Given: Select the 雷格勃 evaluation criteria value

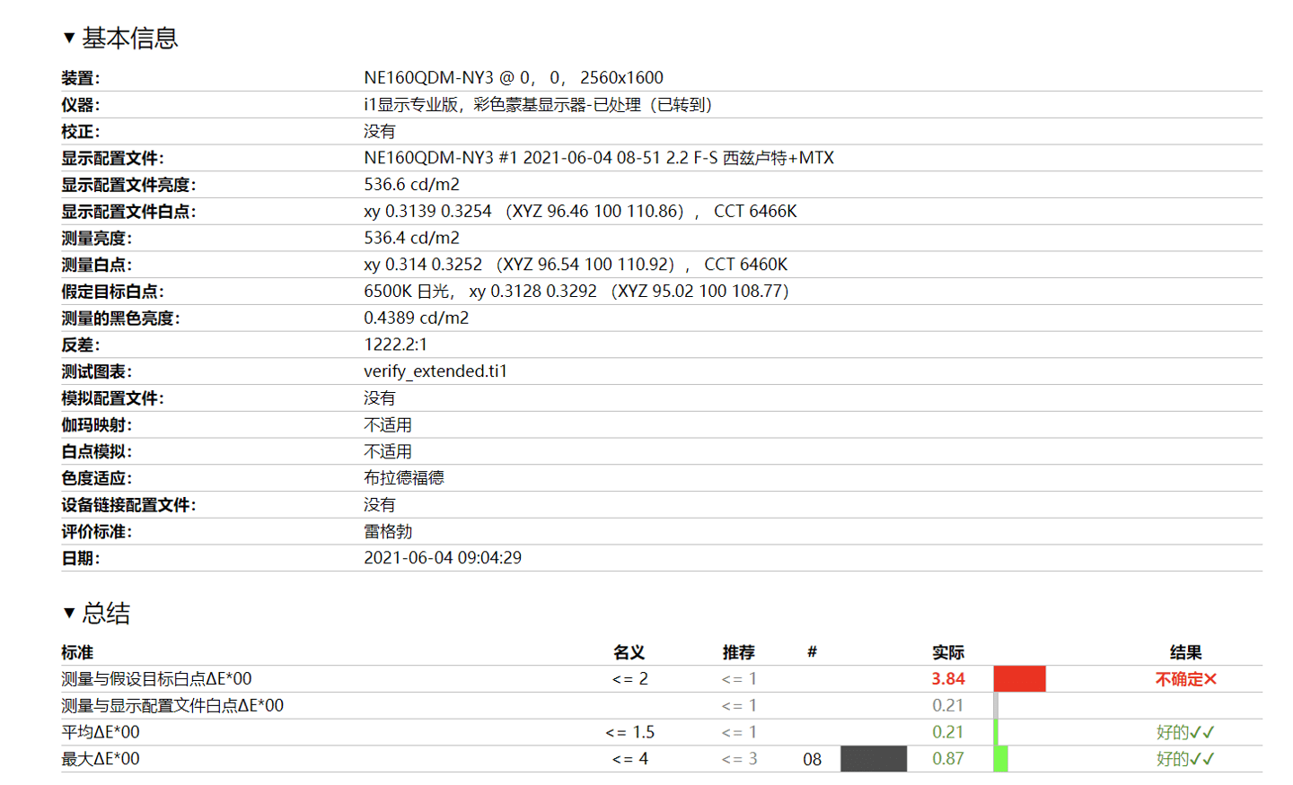Looking at the screenshot, I should point(388,532).
